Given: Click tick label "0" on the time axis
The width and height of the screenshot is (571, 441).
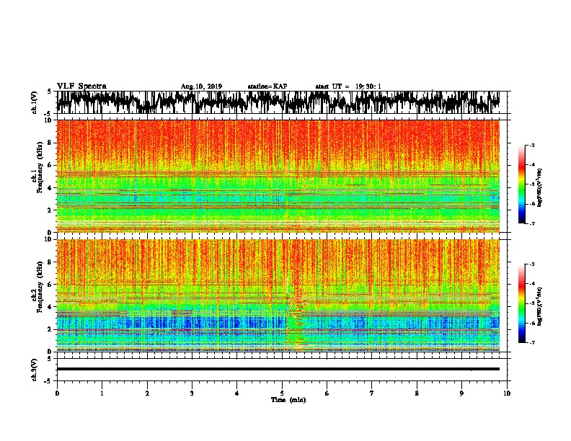Looking at the screenshot, I should (x=57, y=393).
